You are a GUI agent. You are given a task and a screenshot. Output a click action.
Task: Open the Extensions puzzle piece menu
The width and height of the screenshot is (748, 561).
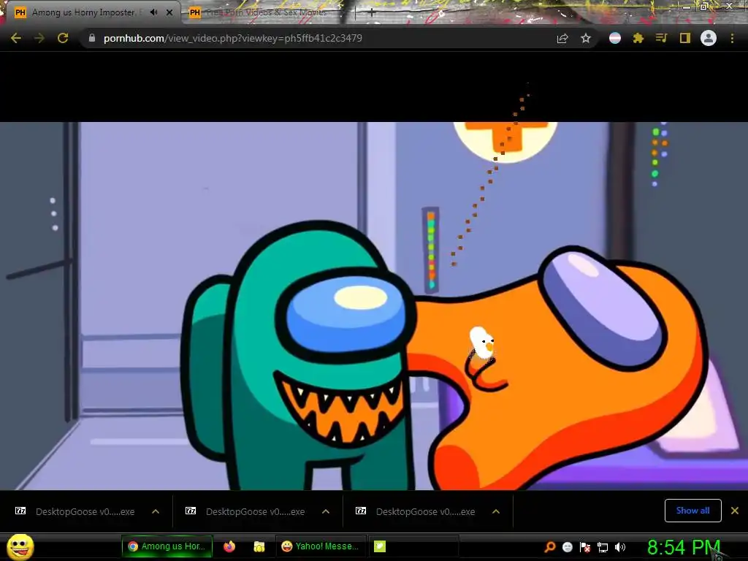638,38
